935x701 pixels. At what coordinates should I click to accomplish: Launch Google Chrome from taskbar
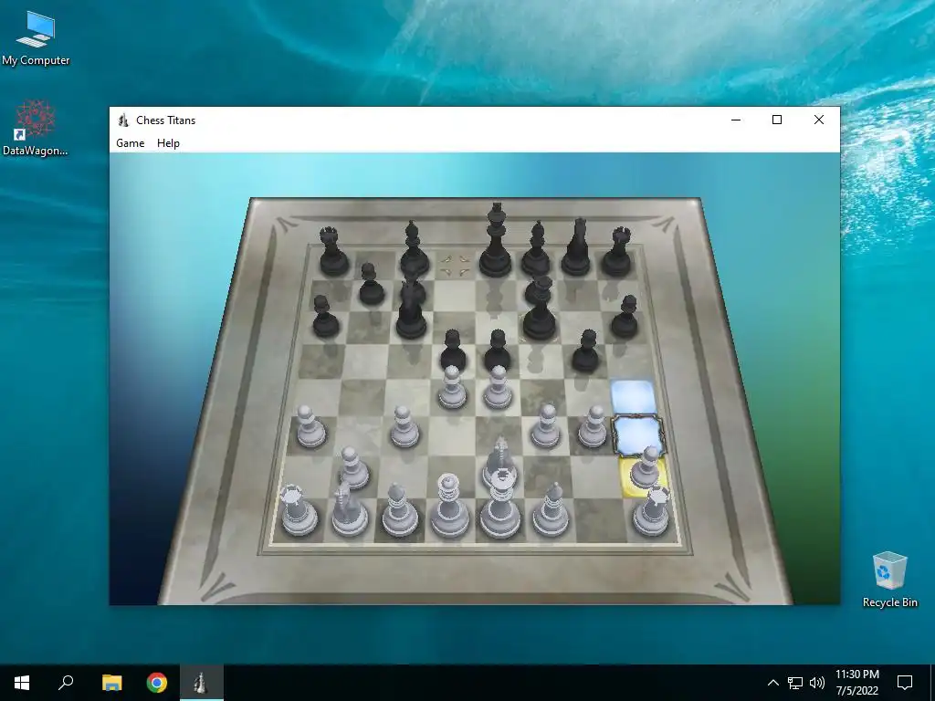point(157,683)
